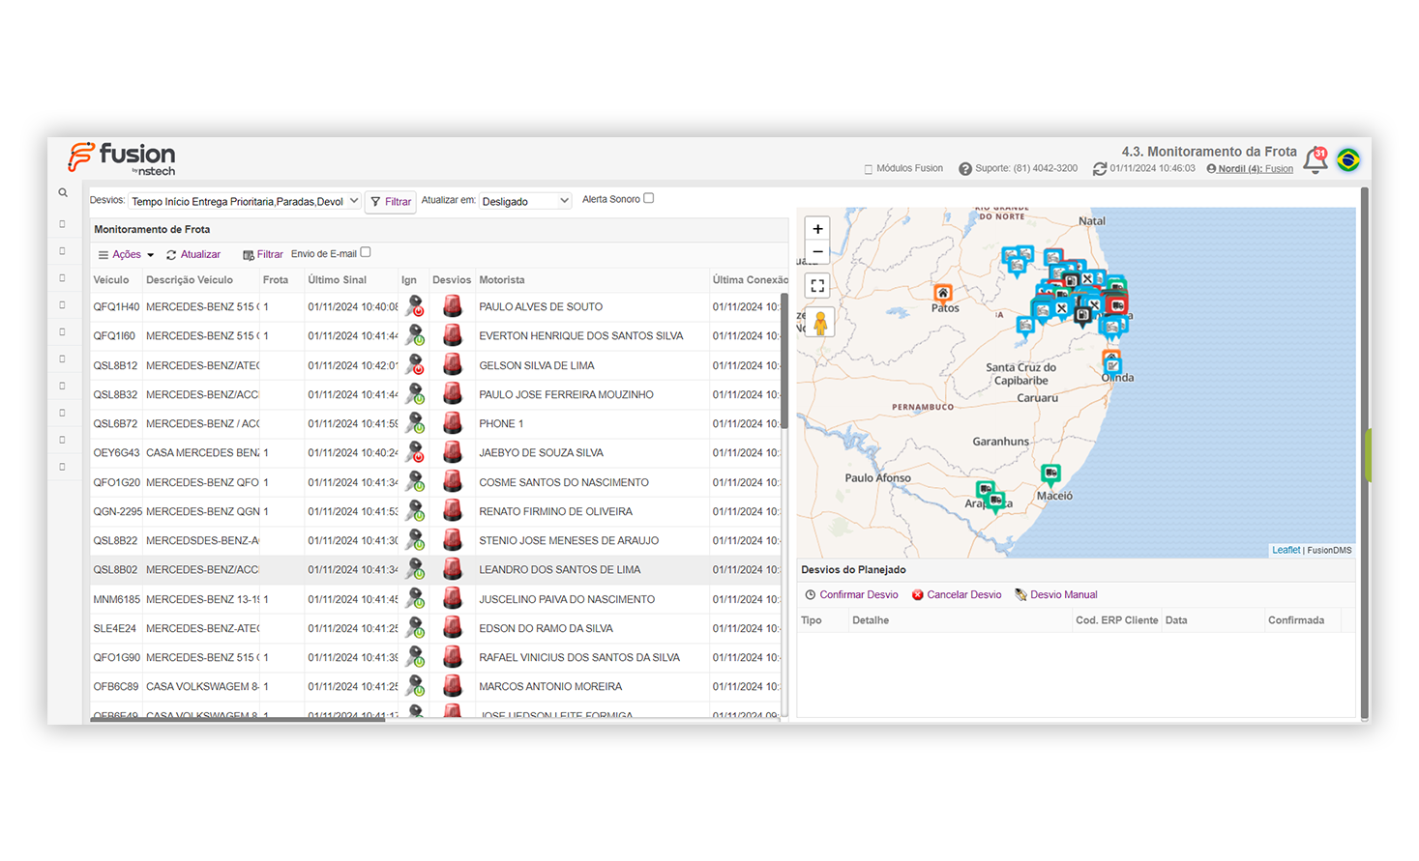The width and height of the screenshot is (1419, 861).
Task: Toggle fullscreen map view
Action: pyautogui.click(x=817, y=286)
